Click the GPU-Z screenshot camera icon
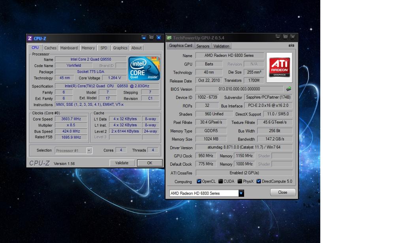The width and height of the screenshot is (395, 243). (x=291, y=45)
